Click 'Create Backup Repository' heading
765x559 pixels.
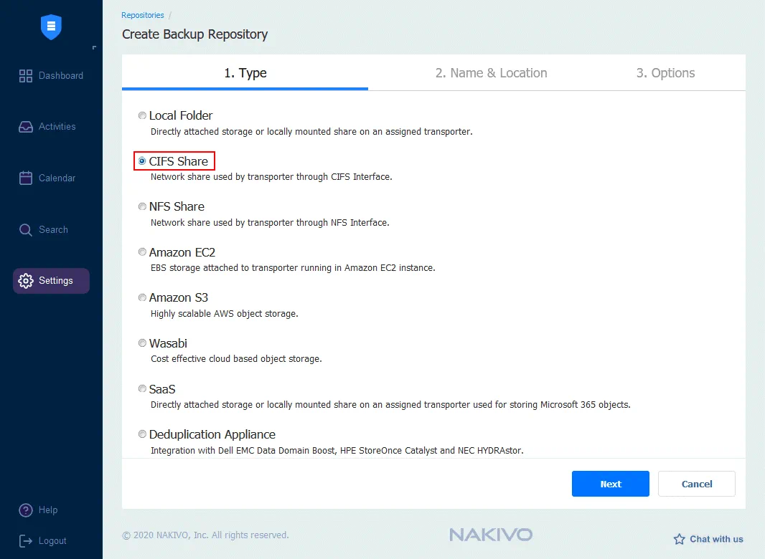pyautogui.click(x=194, y=34)
